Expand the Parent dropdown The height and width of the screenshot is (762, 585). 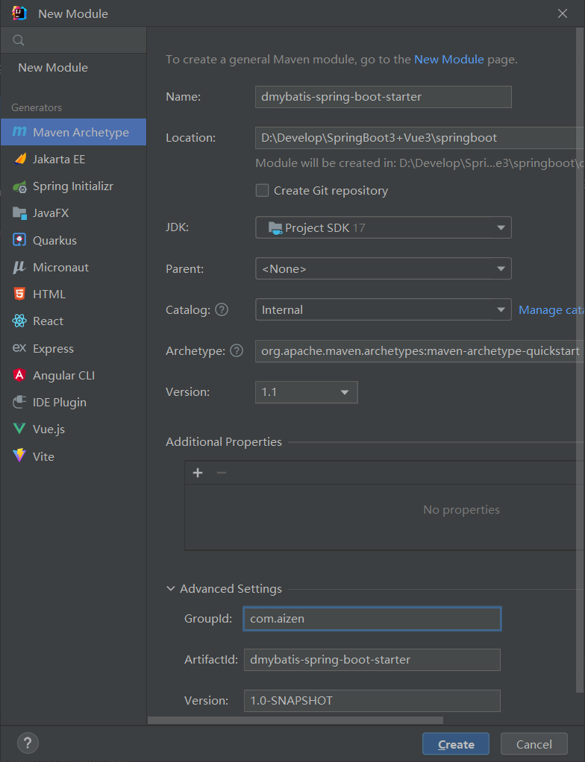pyautogui.click(x=383, y=269)
